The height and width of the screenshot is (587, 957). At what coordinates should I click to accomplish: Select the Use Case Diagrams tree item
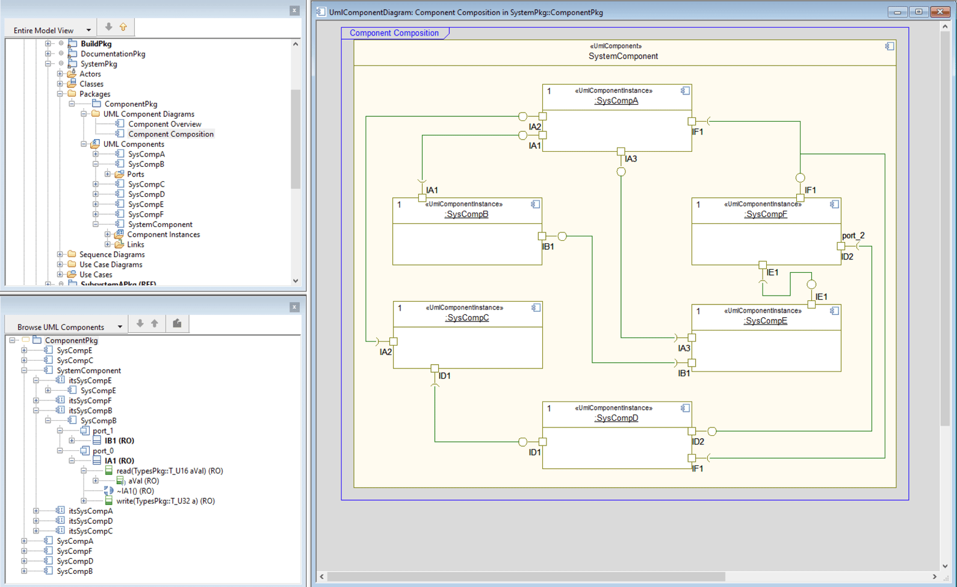(111, 265)
